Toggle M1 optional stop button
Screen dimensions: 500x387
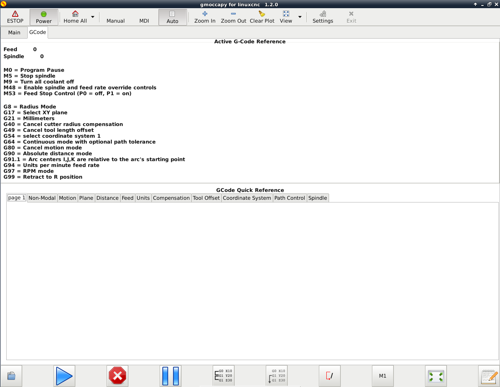tap(383, 376)
